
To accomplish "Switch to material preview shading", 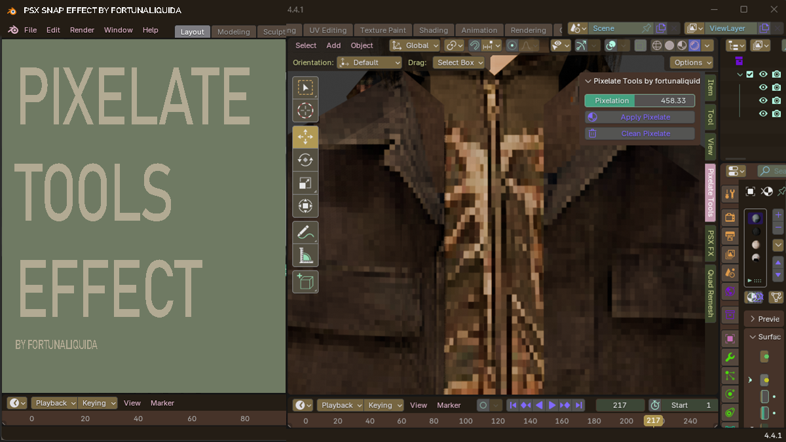I will [x=682, y=45].
